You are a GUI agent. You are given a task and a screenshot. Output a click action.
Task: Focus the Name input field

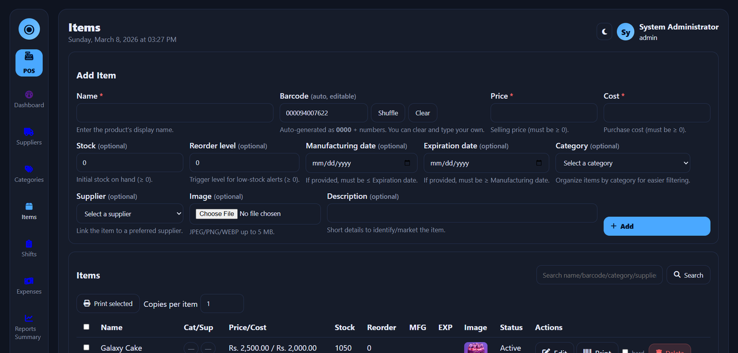pyautogui.click(x=175, y=113)
